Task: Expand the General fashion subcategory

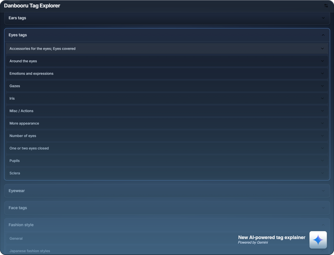Action: (167, 239)
